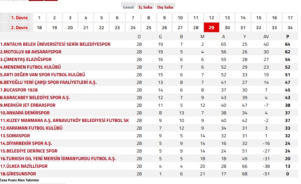Choose week 17 of 1. Devre
Screen dimensions: 301x184
(290, 18)
